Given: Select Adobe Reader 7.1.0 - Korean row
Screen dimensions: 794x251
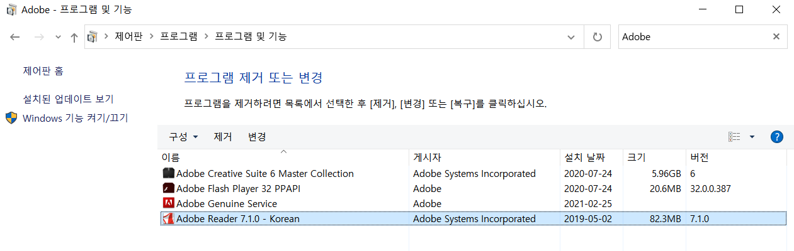Looking at the screenshot, I should (474, 219).
